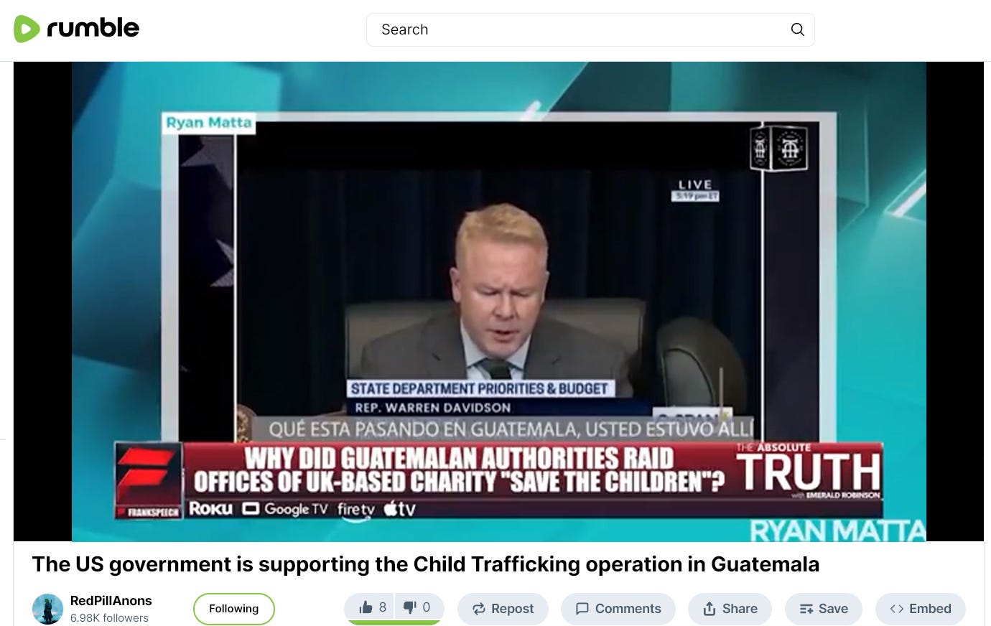Dislike the video with thumbs down

click(x=417, y=608)
